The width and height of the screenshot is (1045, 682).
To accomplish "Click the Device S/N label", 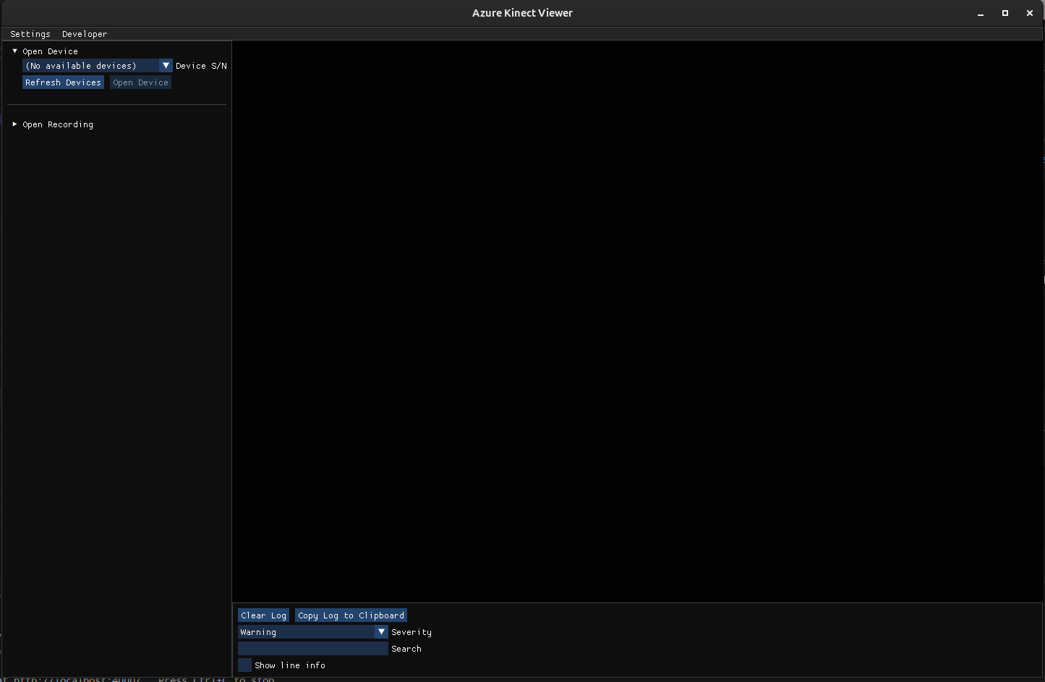I will point(201,66).
